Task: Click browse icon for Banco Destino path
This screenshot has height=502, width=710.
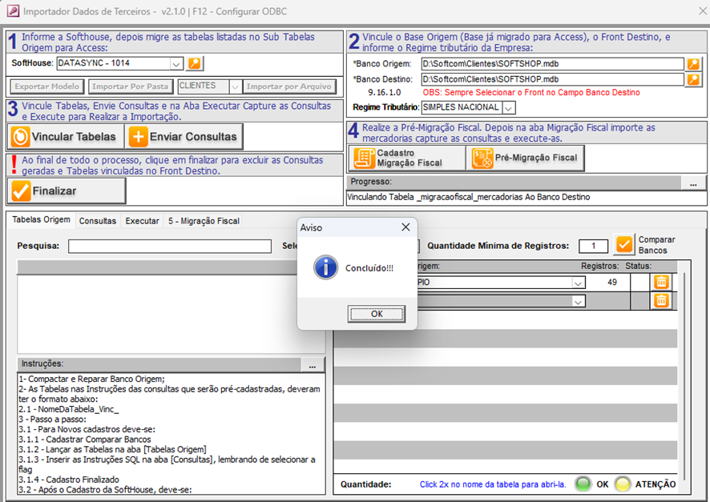Action: pos(693,79)
